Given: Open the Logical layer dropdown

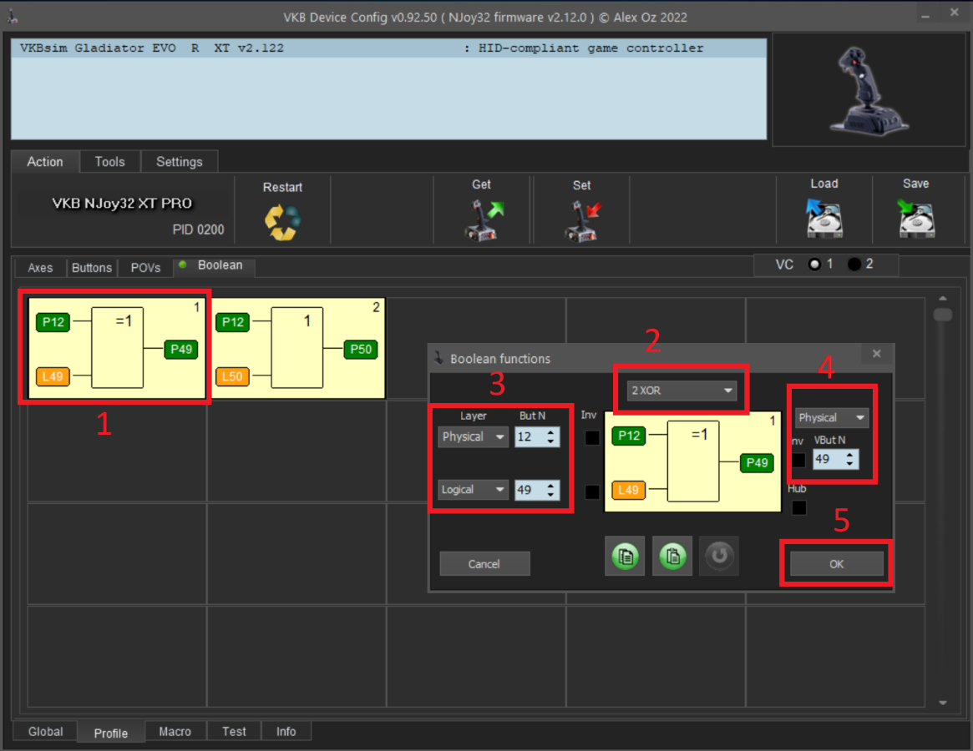Looking at the screenshot, I should tap(473, 490).
